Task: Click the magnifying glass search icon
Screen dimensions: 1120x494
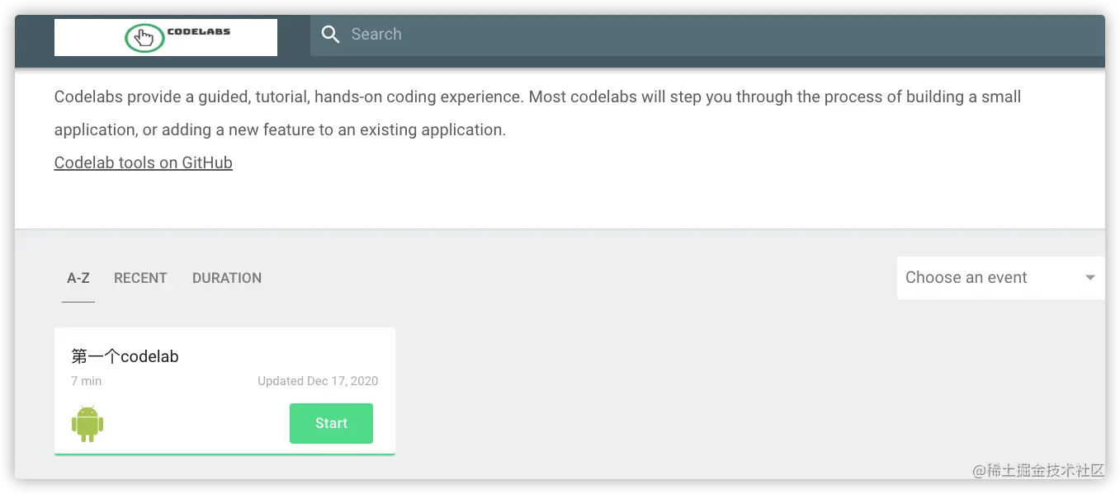Action: 331,35
